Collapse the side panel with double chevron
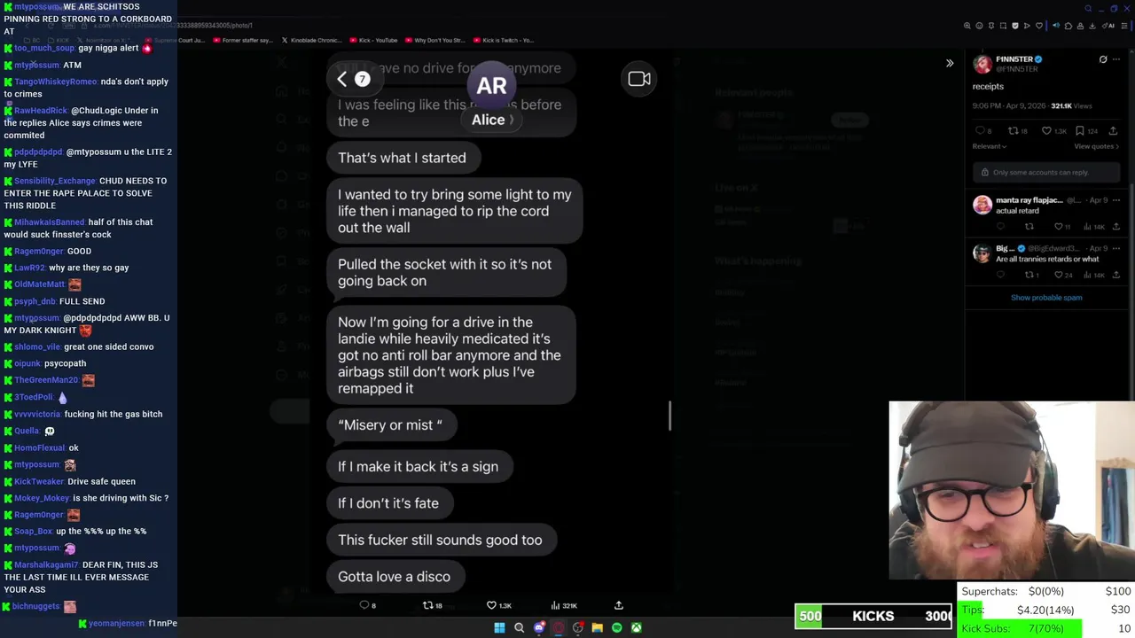The height and width of the screenshot is (638, 1135). [950, 63]
